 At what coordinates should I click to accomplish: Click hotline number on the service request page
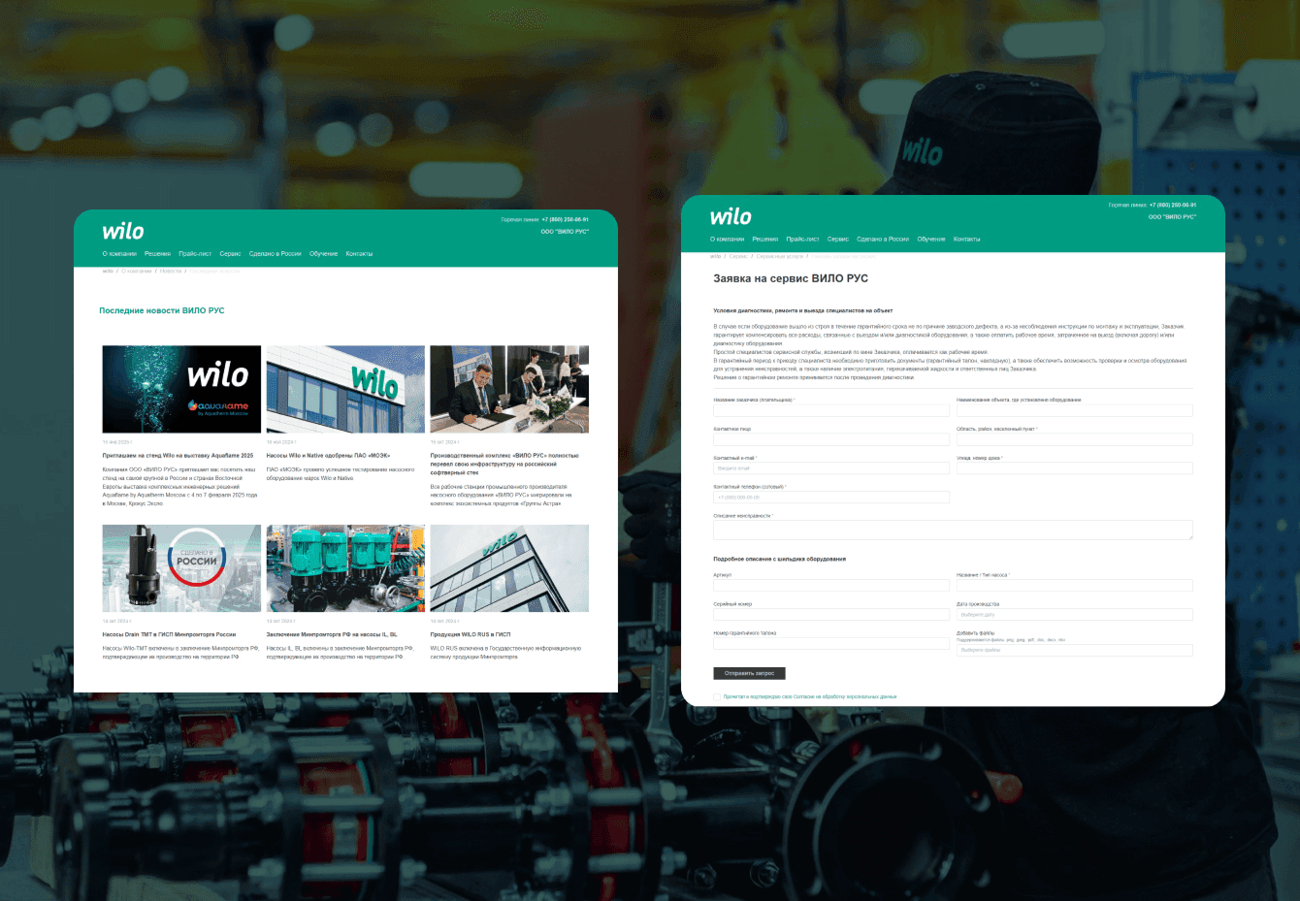[1173, 206]
